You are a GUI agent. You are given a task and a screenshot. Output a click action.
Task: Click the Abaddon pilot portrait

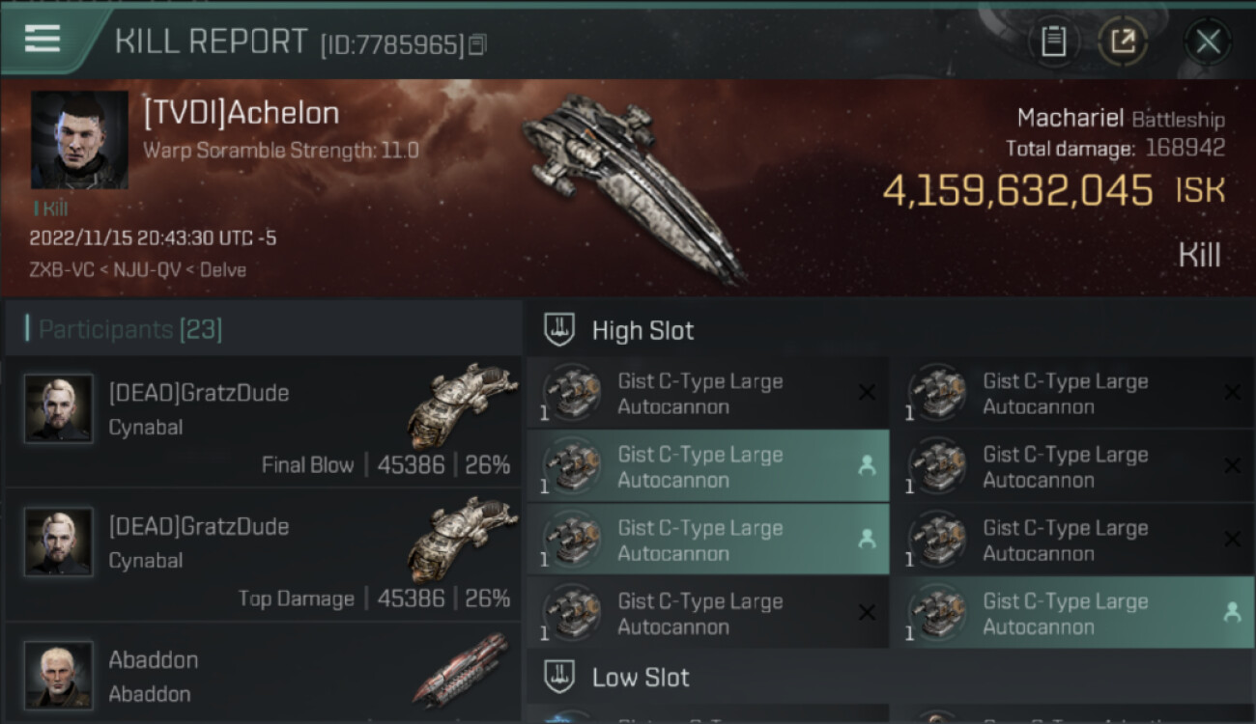[59, 675]
